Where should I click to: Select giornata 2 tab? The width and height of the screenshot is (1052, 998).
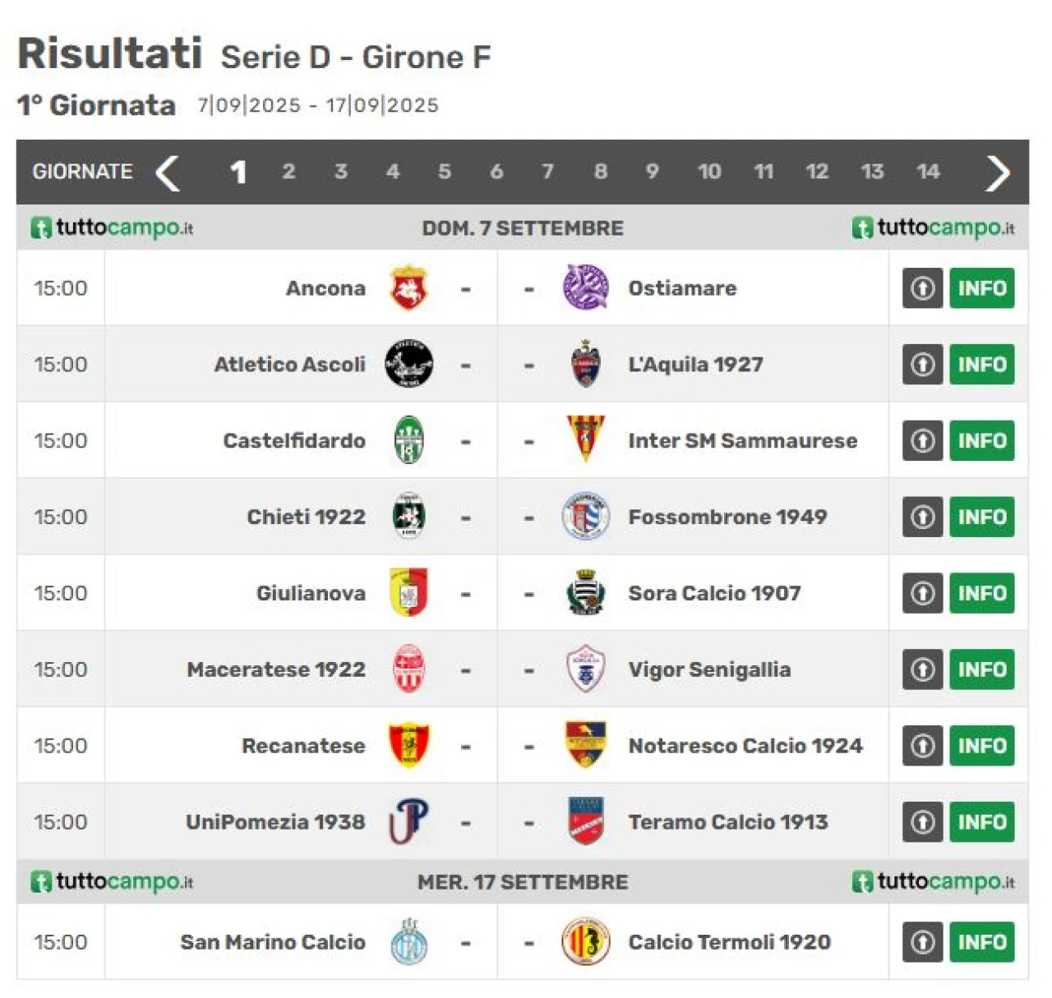288,172
